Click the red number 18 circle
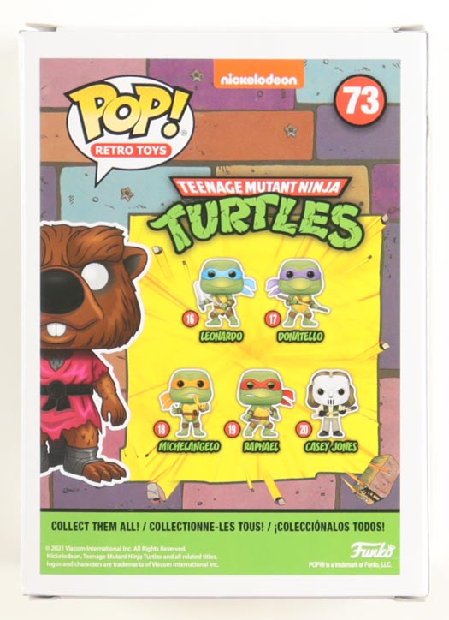 (161, 429)
